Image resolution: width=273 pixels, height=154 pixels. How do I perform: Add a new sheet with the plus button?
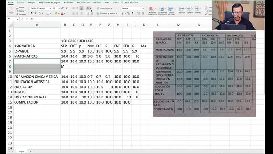point(31,151)
